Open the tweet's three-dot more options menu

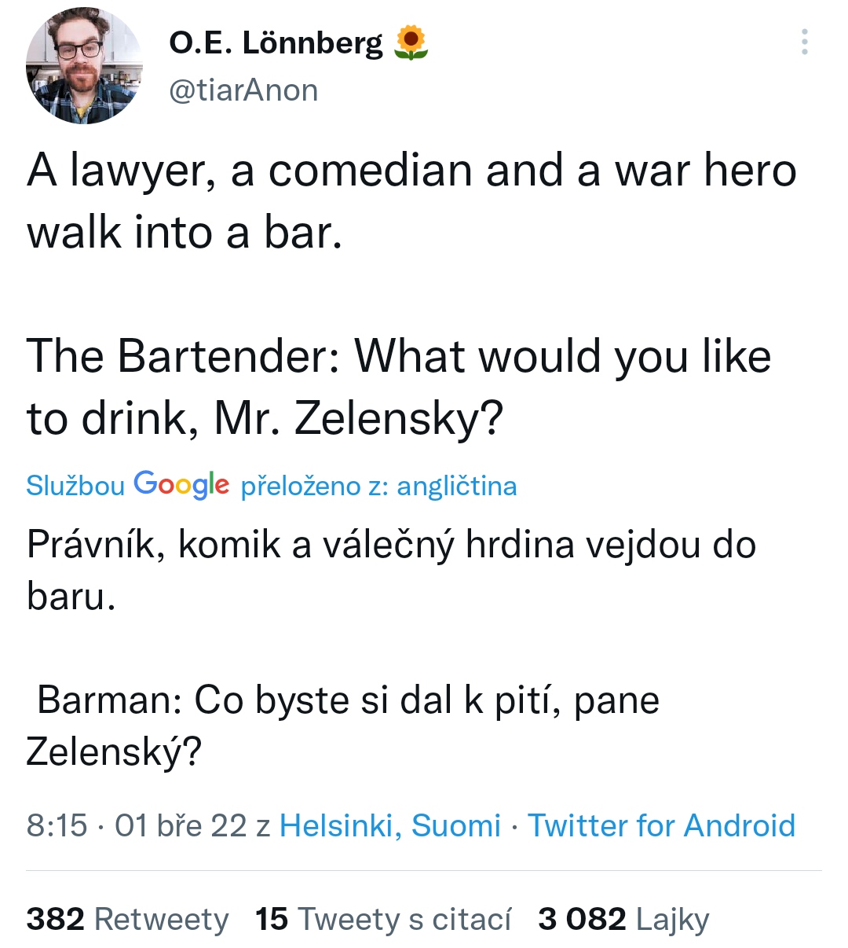tap(804, 42)
